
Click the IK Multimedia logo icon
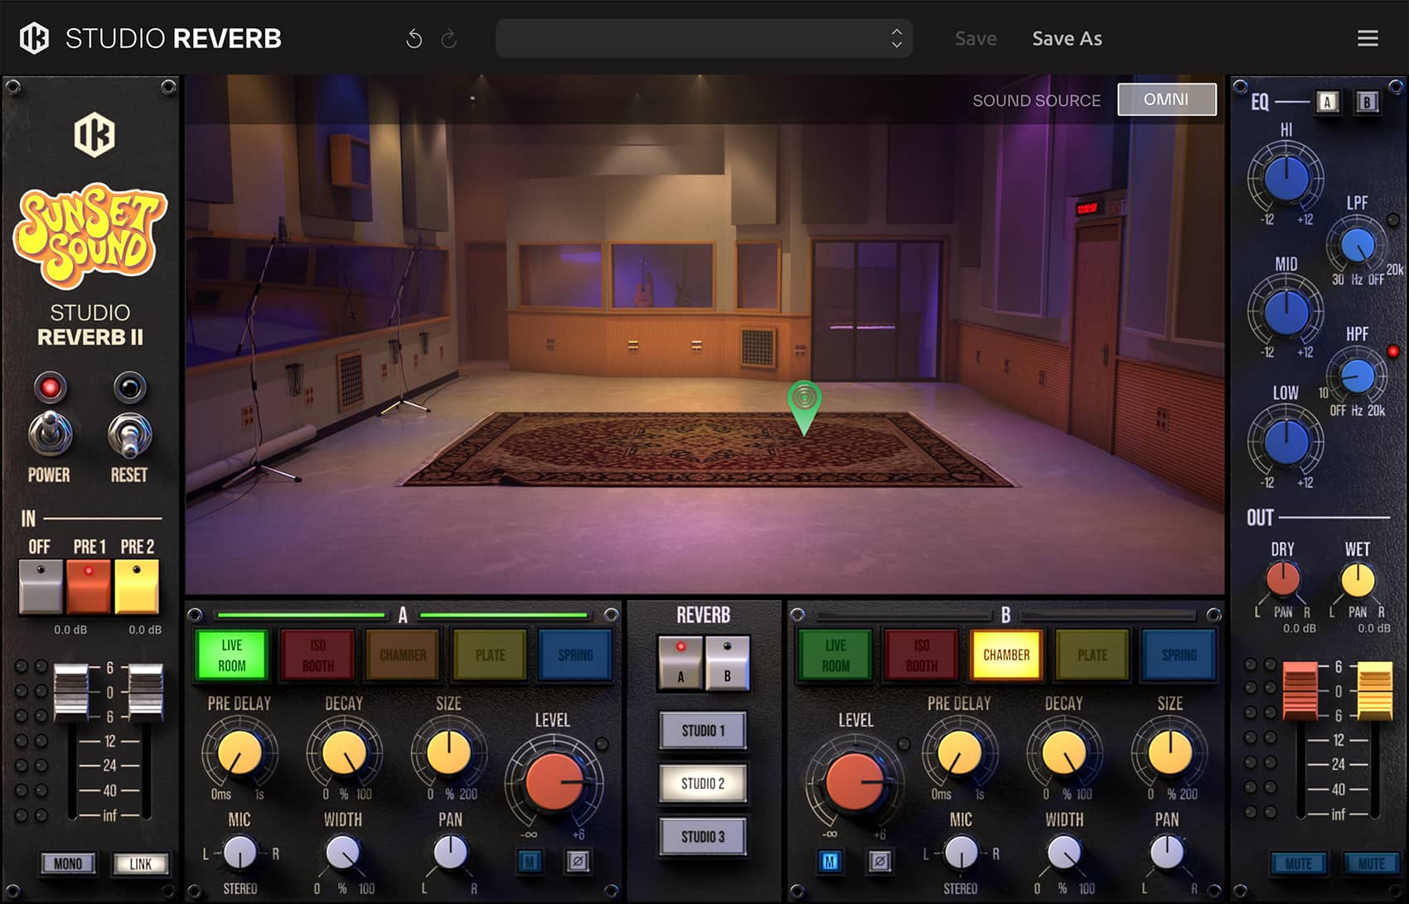click(34, 38)
